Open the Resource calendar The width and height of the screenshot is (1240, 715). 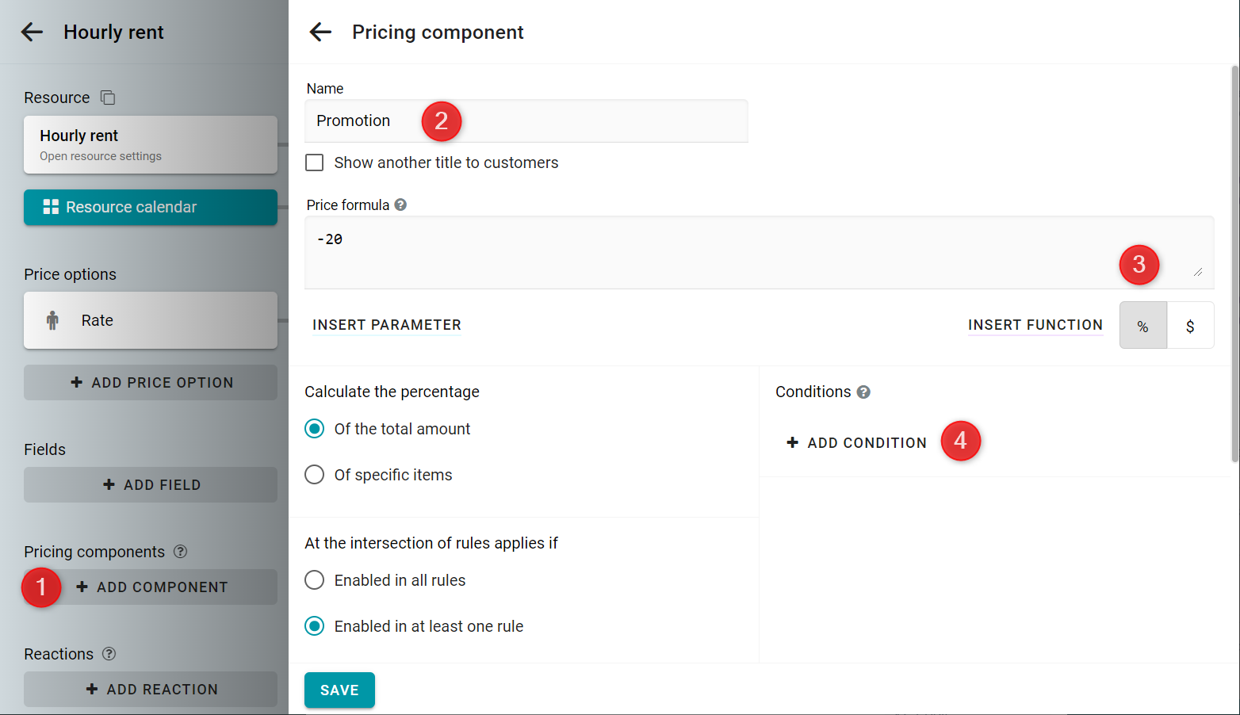[151, 207]
